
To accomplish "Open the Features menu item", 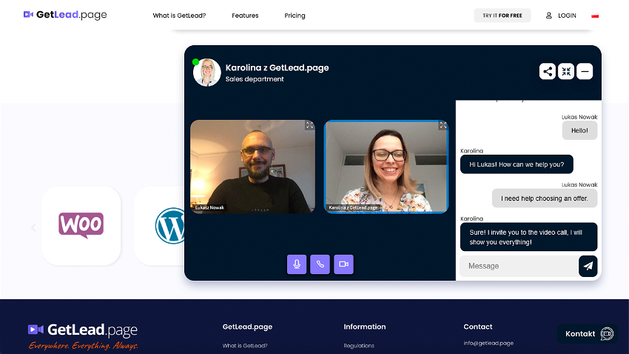I will coord(245,16).
